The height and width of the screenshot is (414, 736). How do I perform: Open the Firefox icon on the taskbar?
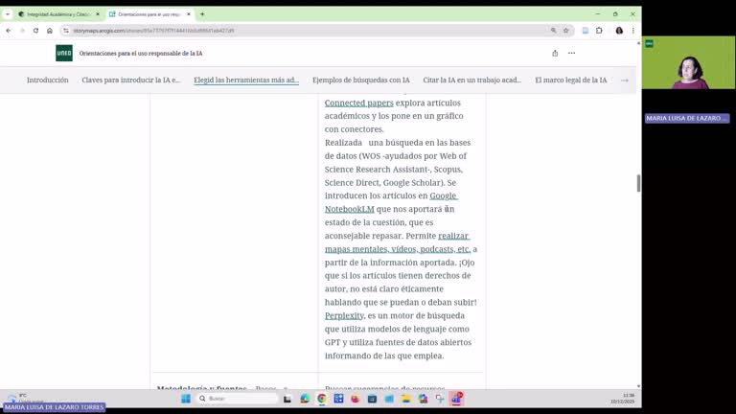(356, 399)
